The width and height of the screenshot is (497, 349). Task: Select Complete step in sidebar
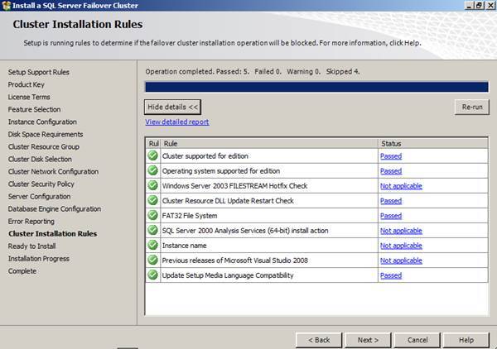point(22,270)
